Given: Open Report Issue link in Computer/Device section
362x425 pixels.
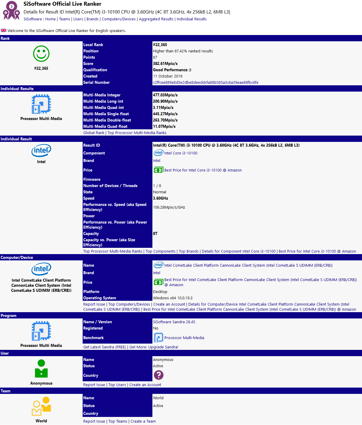Looking at the screenshot, I should (94, 304).
